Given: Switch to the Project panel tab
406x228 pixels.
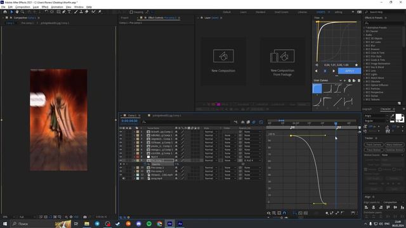Looking at the screenshot, I should pos(124,18).
